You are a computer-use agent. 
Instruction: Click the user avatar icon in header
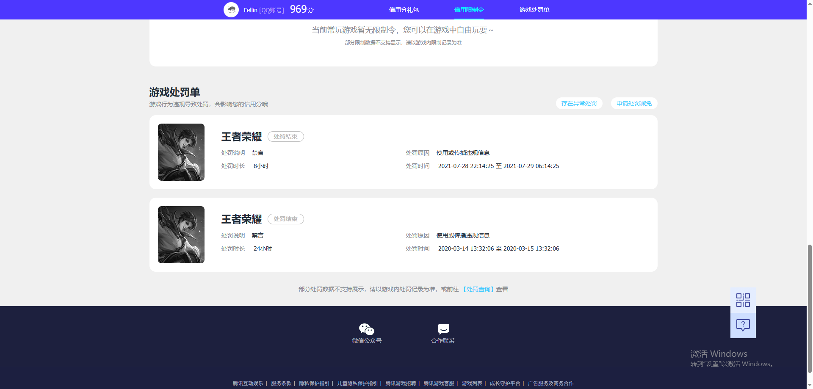click(x=231, y=9)
